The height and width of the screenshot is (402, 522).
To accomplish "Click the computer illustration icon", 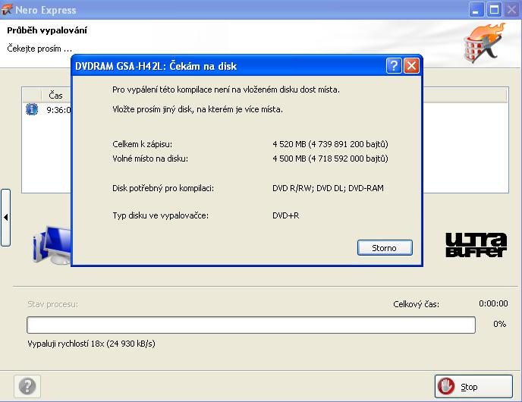I will coord(52,245).
